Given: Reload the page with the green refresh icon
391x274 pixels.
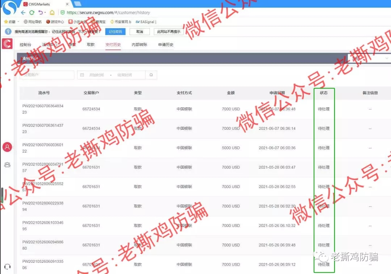Looking at the screenshot, I should tap(31, 12).
